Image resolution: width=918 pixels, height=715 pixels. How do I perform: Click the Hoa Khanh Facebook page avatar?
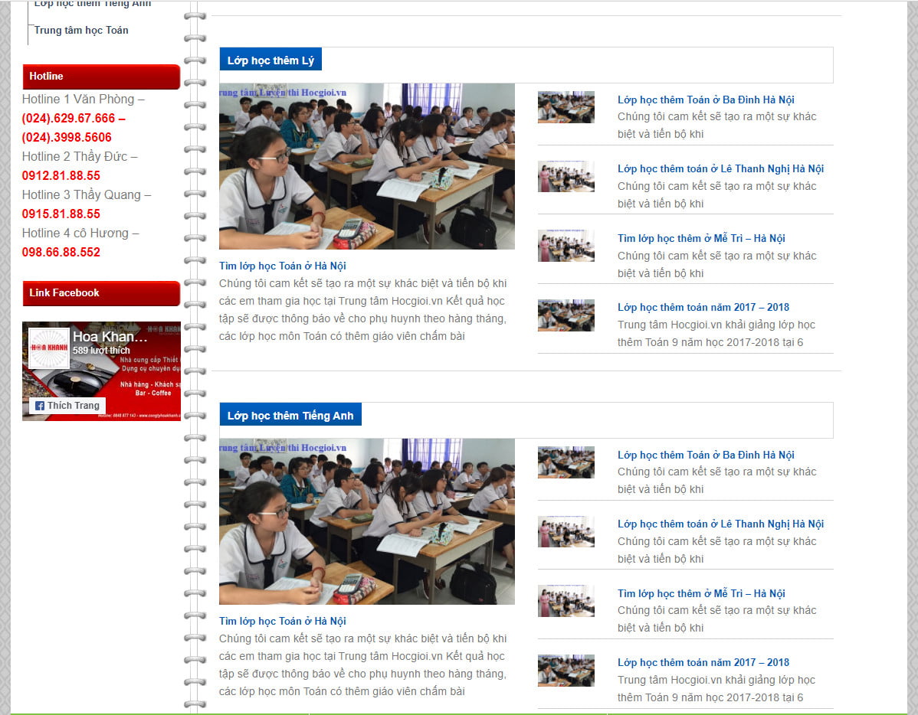tap(49, 348)
